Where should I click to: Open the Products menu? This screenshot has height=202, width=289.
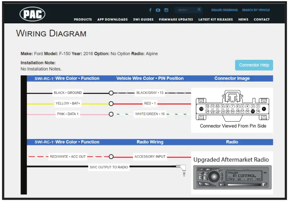coord(83,19)
